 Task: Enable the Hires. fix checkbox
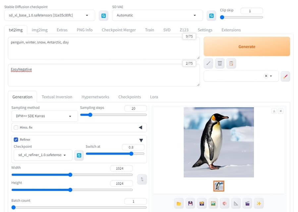click(x=16, y=127)
